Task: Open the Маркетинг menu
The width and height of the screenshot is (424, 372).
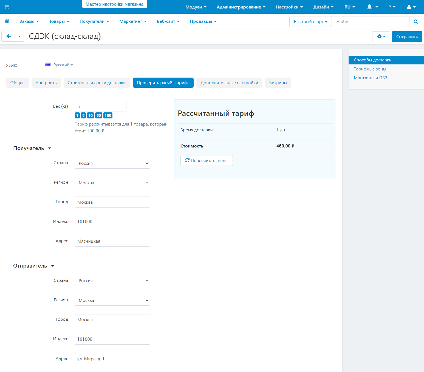Action: pos(133,21)
